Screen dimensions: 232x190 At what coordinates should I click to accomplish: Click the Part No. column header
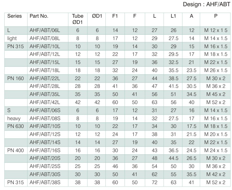[39, 16]
